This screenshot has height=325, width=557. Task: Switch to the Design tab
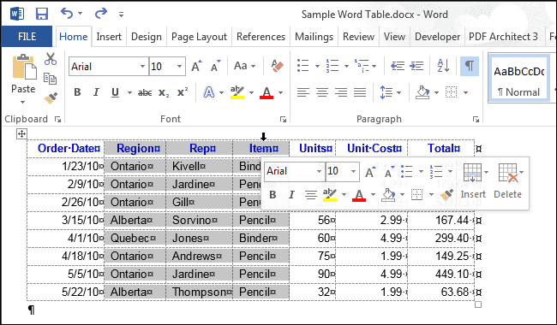(147, 37)
